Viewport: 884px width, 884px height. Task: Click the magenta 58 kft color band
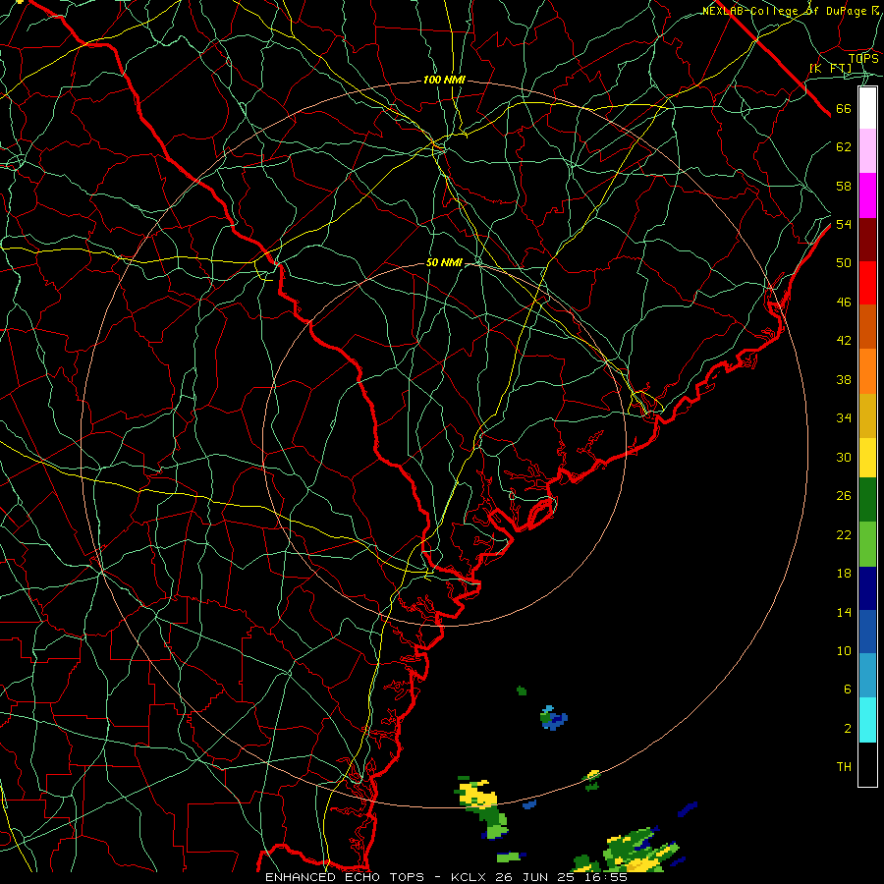pos(867,195)
